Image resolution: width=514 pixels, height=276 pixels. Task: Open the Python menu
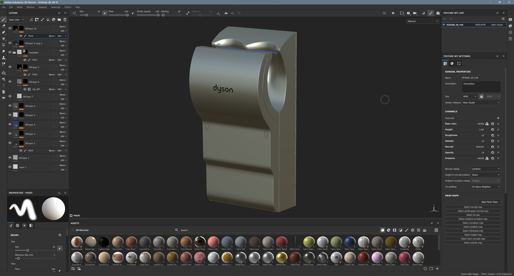[x=68, y=7]
